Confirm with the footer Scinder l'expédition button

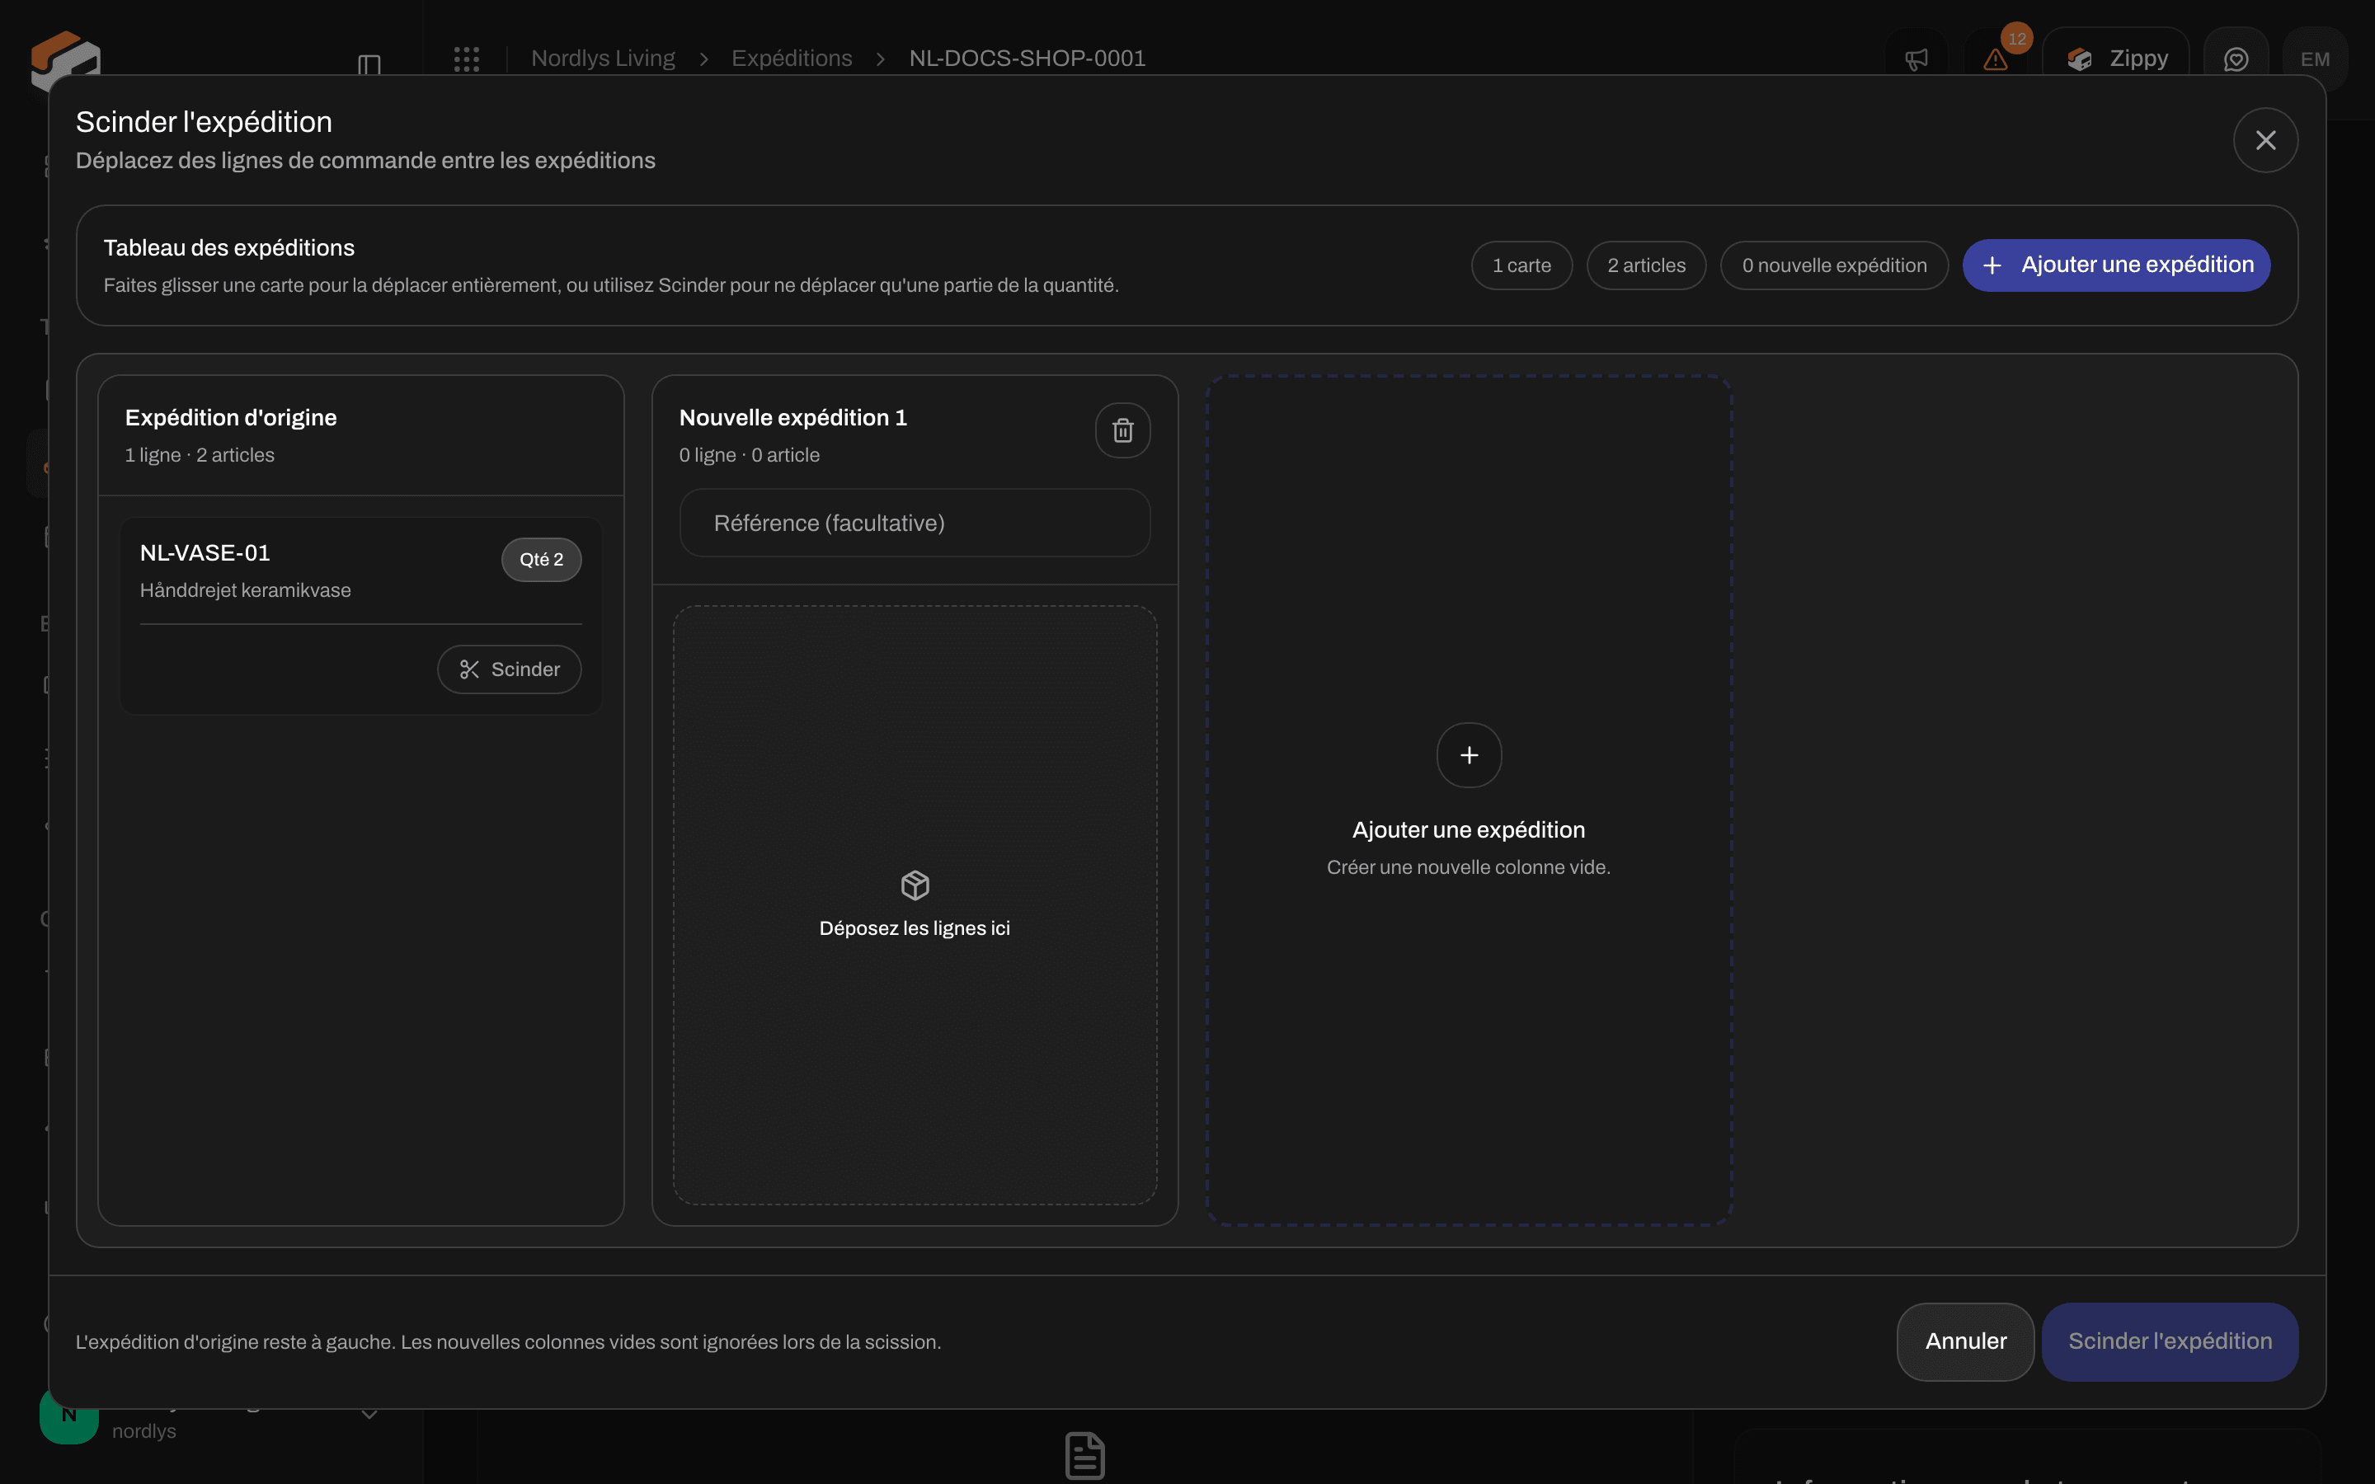click(x=2170, y=1341)
